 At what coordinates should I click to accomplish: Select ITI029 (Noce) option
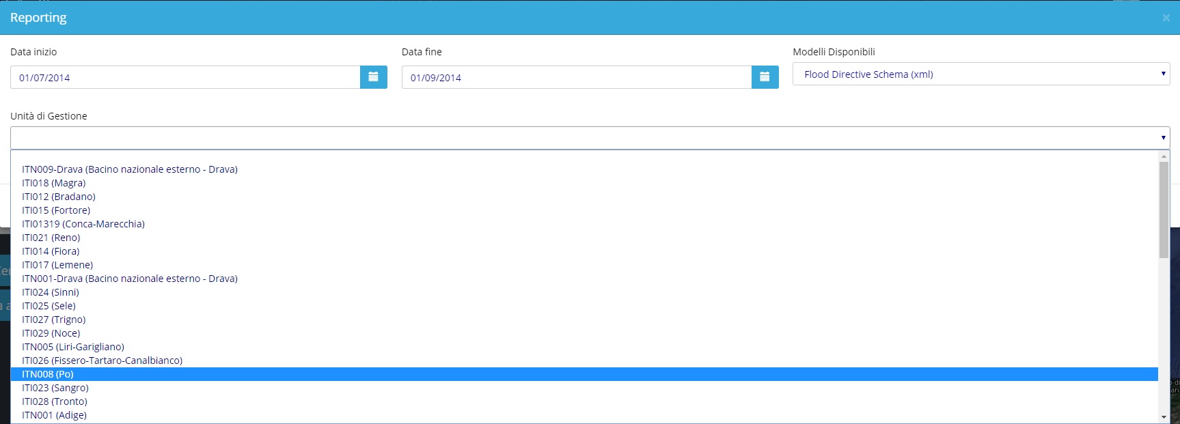point(584,333)
